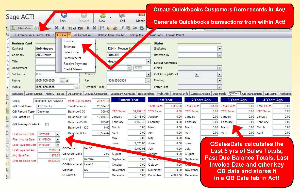Viewport: 300px width, 191px height.
Task: Expand sidebar with double-chevron at bottom left
Action: 7,177
